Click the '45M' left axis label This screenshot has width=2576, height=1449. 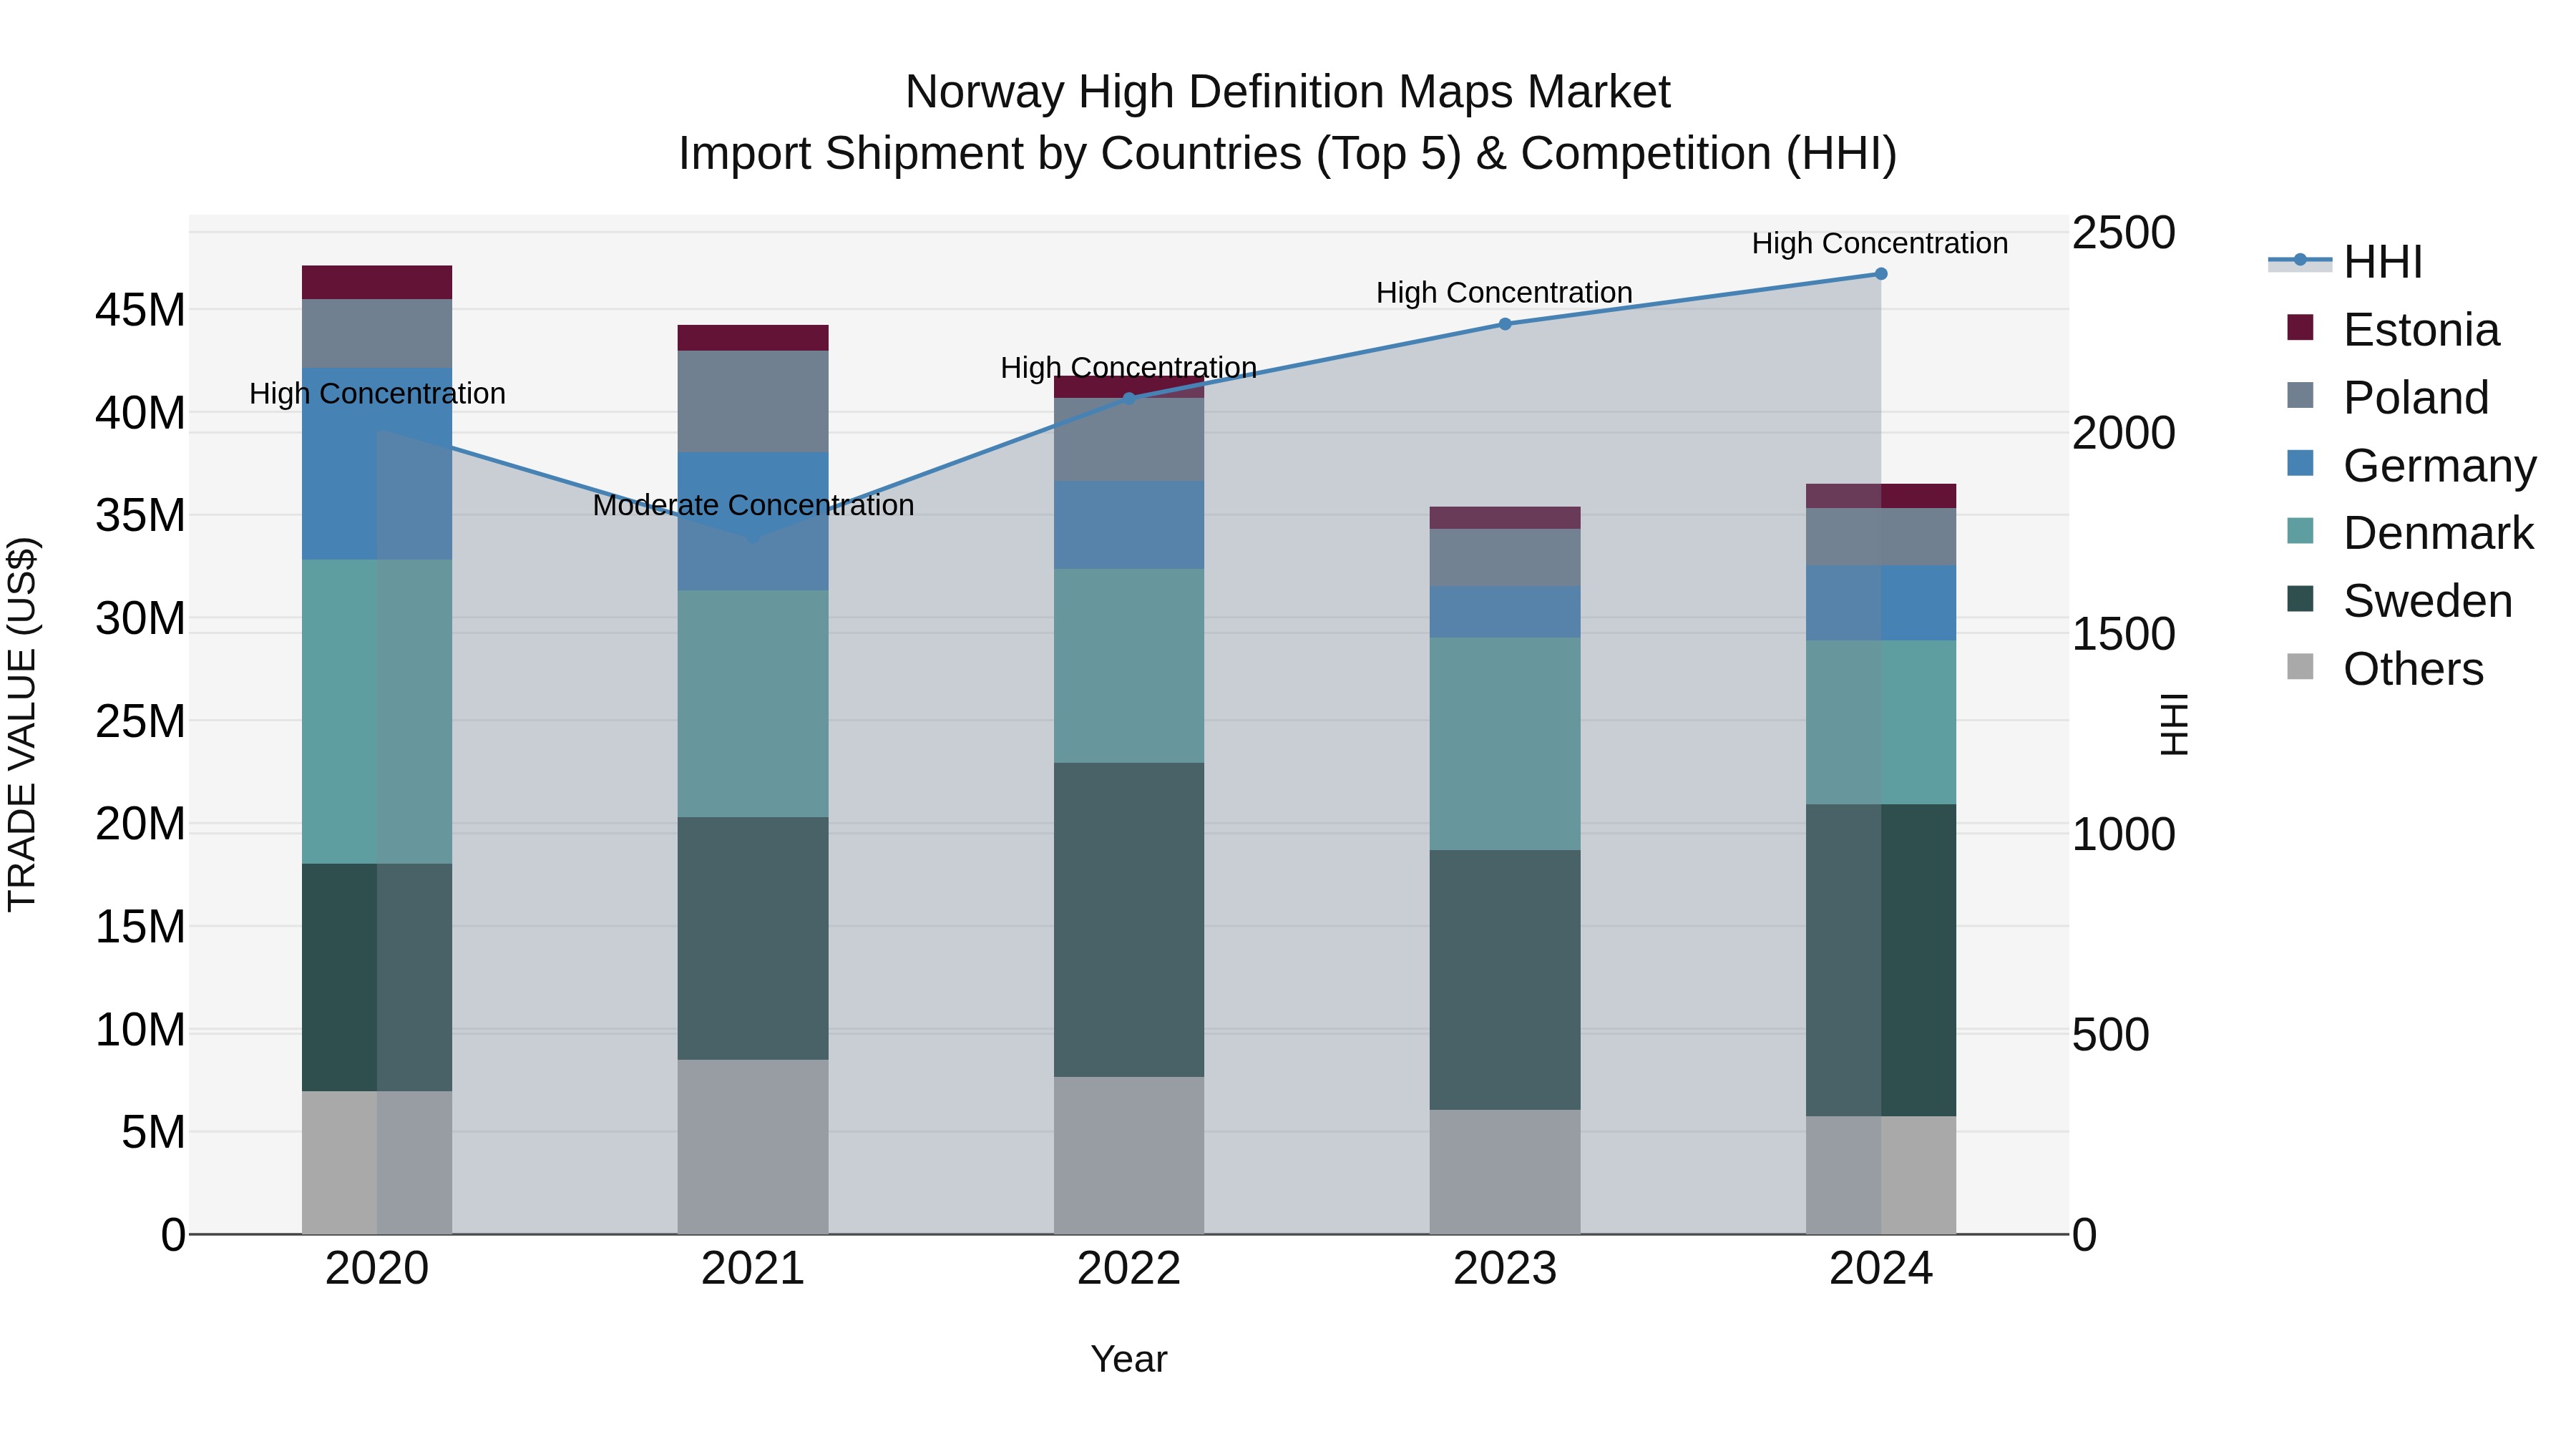(x=140, y=310)
